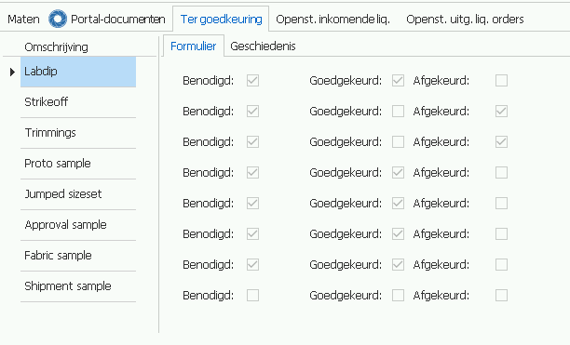
Task: Check Fabric sample Afgekeurd checkbox
Action: (x=501, y=264)
